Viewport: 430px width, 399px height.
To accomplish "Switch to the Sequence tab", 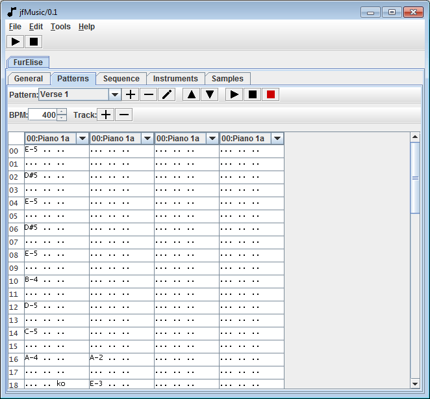I will [x=121, y=79].
